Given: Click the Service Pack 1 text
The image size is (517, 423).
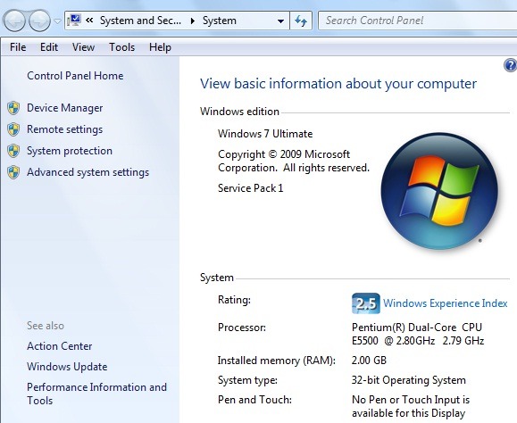Looking at the screenshot, I should coord(250,187).
